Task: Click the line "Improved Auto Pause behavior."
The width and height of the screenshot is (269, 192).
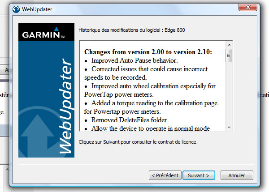Action: [x=134, y=60]
